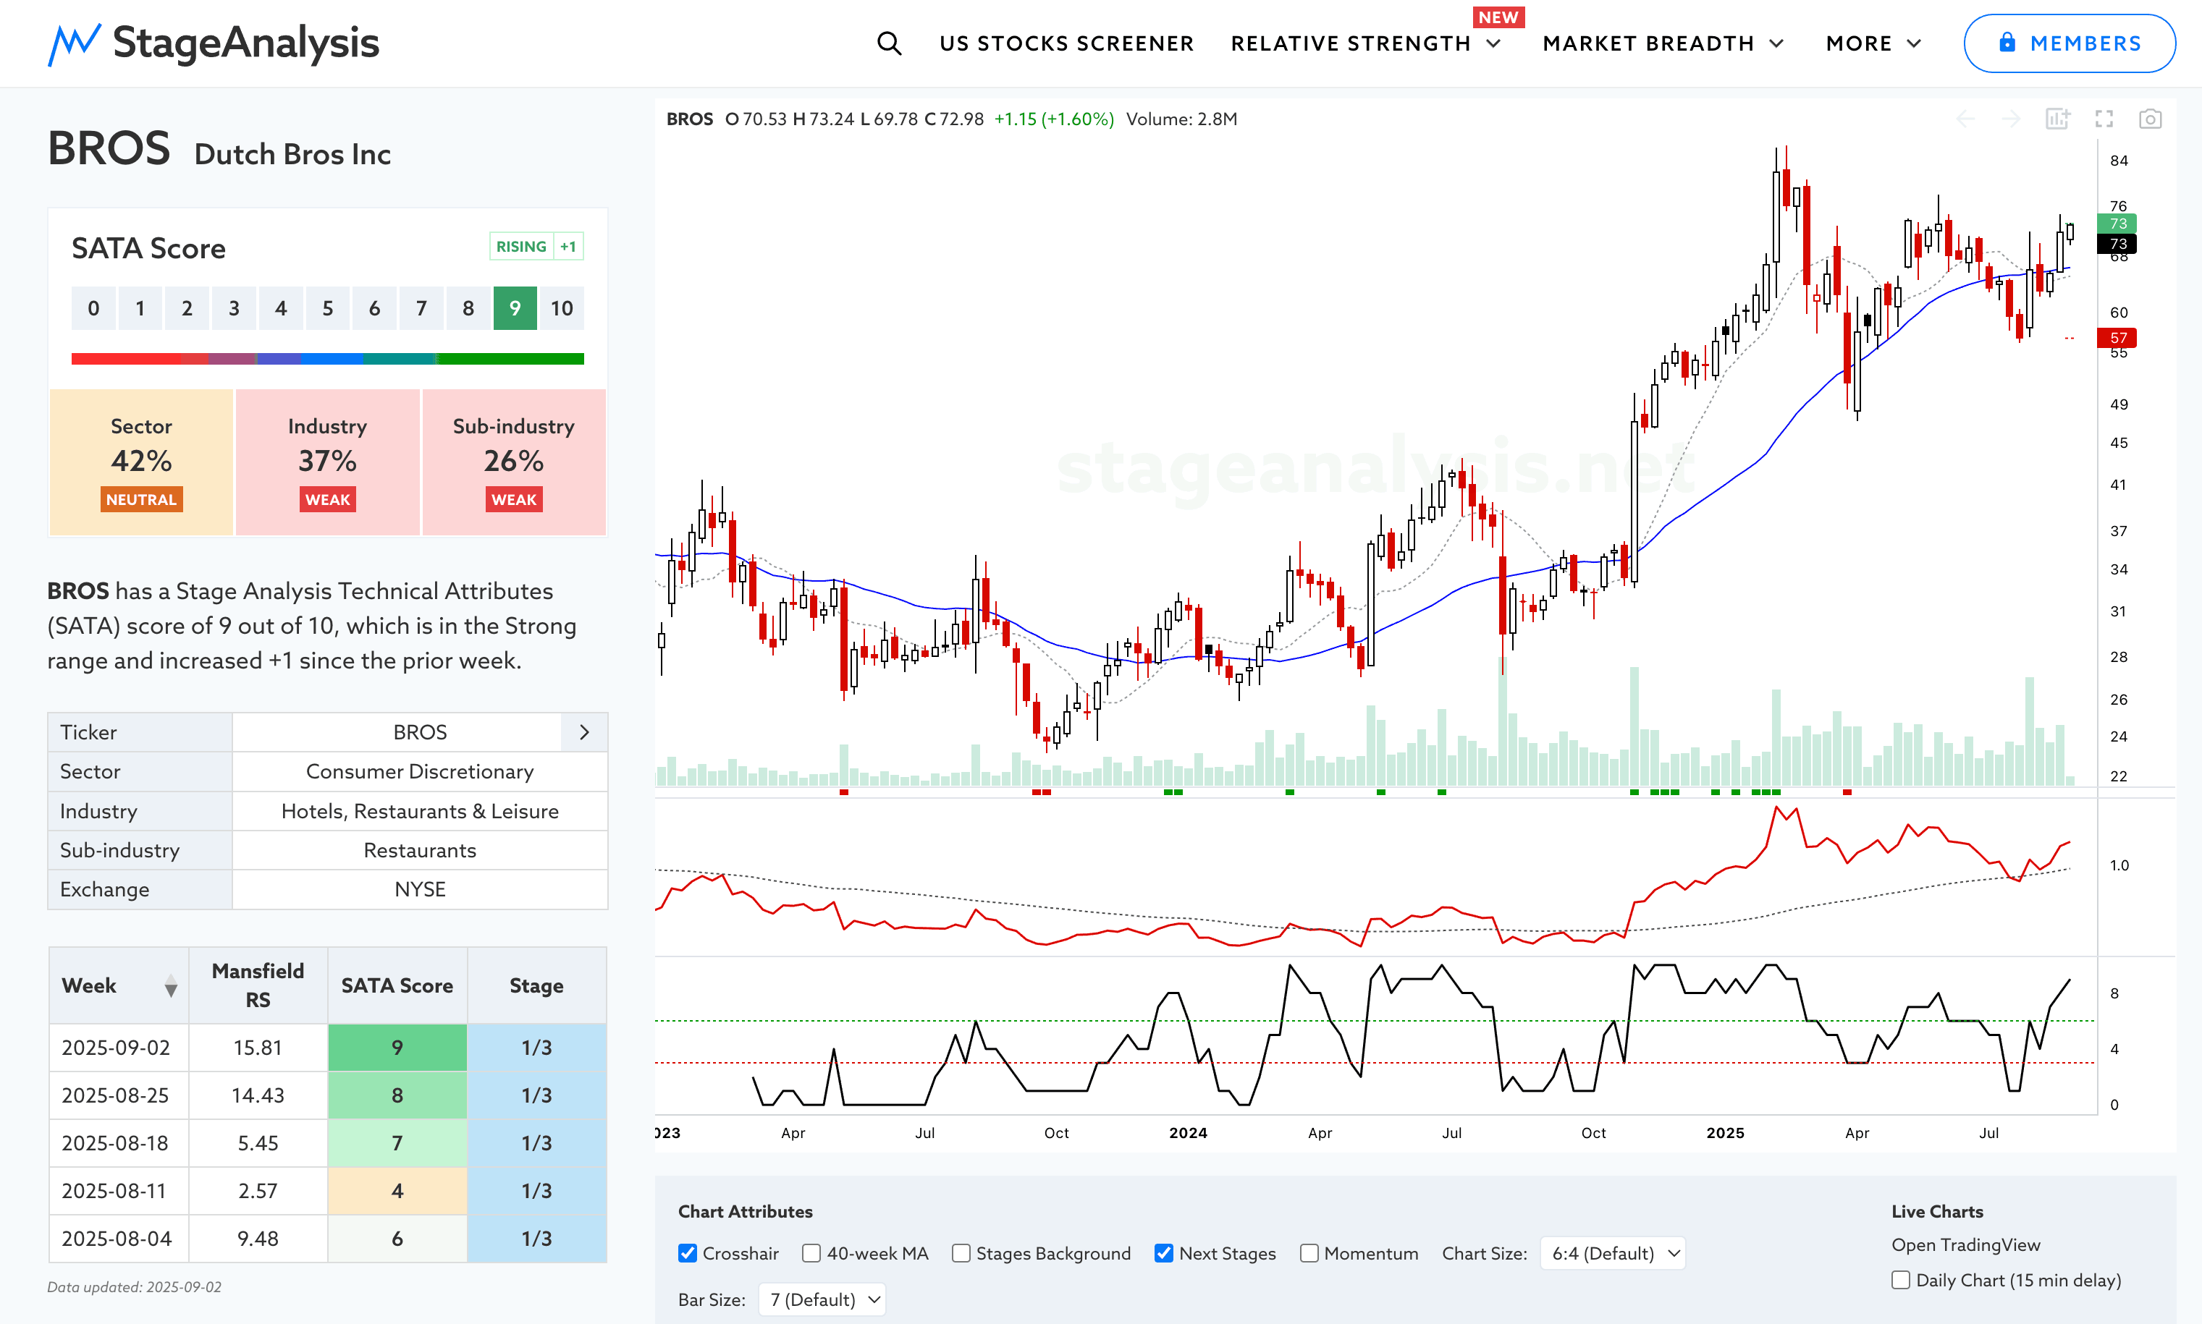Image resolution: width=2202 pixels, height=1324 pixels.
Task: Click the chart forward arrow icon
Action: tap(2010, 119)
